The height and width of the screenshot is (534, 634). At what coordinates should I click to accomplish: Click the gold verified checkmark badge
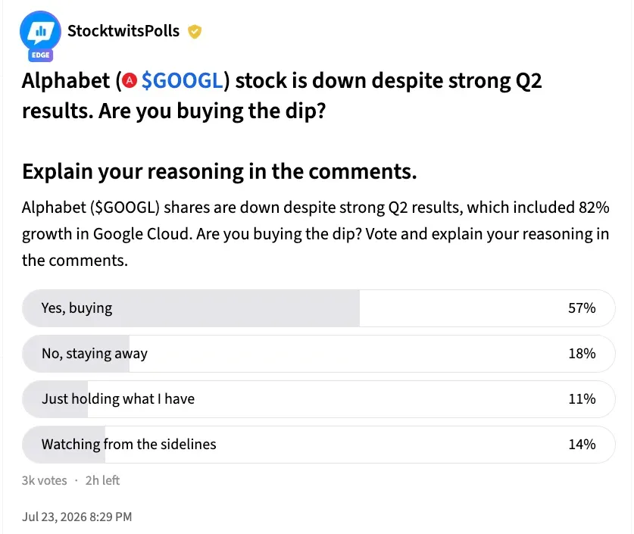tap(195, 31)
